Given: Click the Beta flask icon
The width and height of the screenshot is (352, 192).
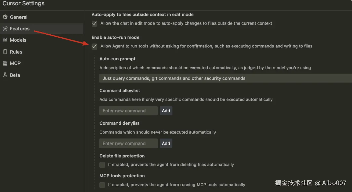Looking at the screenshot, I should [x=5, y=75].
